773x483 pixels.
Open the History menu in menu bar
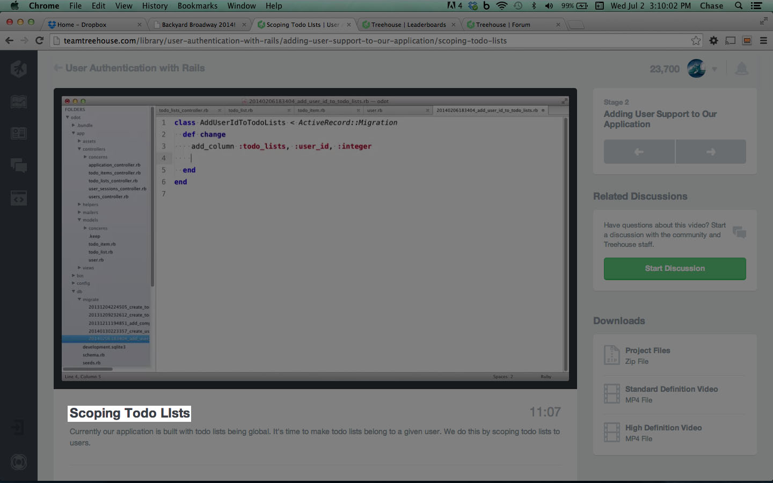pyautogui.click(x=155, y=6)
